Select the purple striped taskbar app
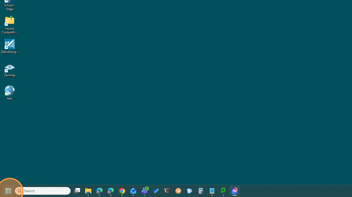The image size is (352, 197). click(235, 191)
